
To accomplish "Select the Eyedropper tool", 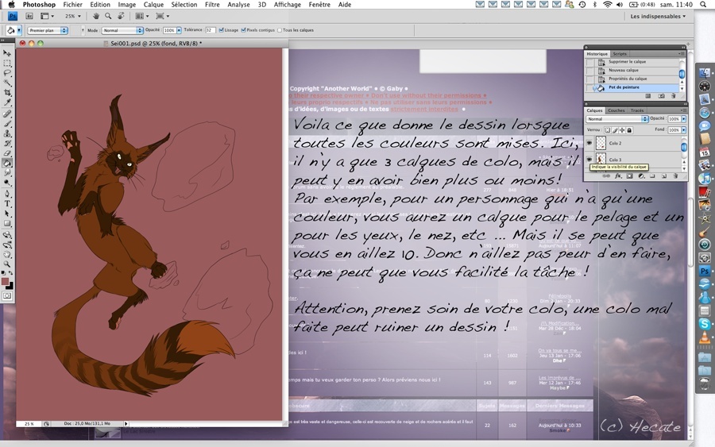I will pos(7,102).
